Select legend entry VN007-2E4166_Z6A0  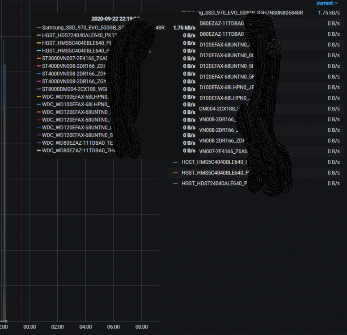224,151
